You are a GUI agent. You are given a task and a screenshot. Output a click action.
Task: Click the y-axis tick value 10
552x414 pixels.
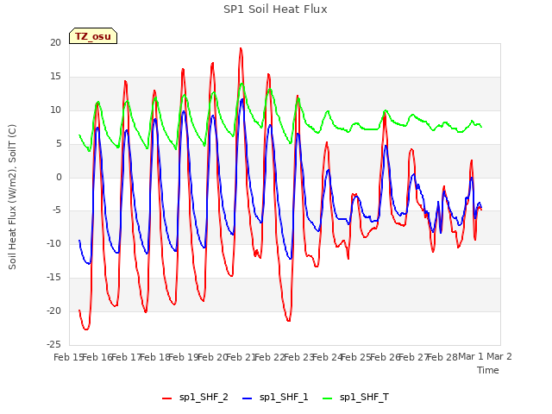click(x=55, y=110)
